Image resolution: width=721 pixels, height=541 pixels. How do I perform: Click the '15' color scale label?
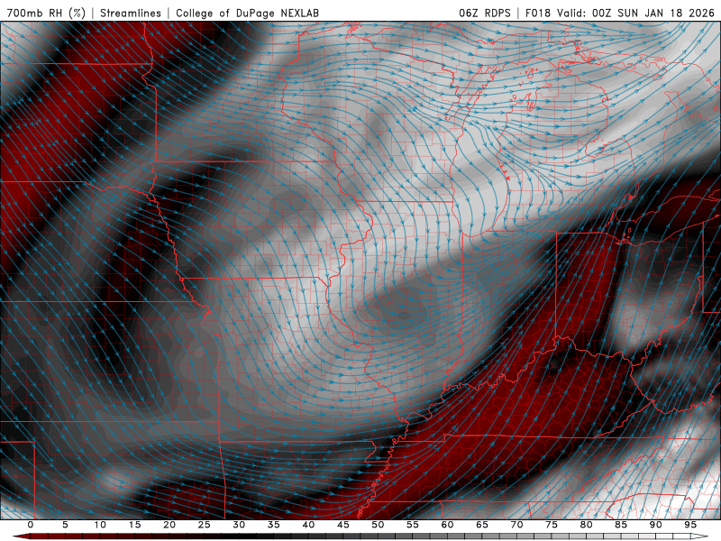click(134, 525)
